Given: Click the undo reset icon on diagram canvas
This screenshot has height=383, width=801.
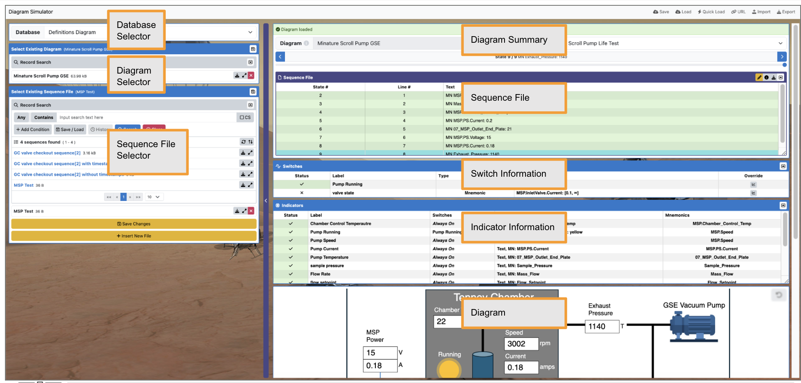Looking at the screenshot, I should [778, 295].
